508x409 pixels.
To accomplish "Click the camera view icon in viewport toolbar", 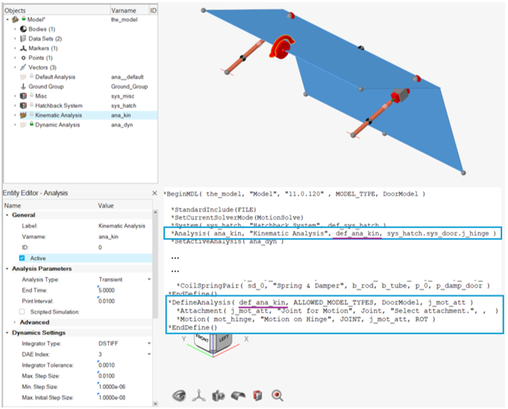I will coord(217,395).
